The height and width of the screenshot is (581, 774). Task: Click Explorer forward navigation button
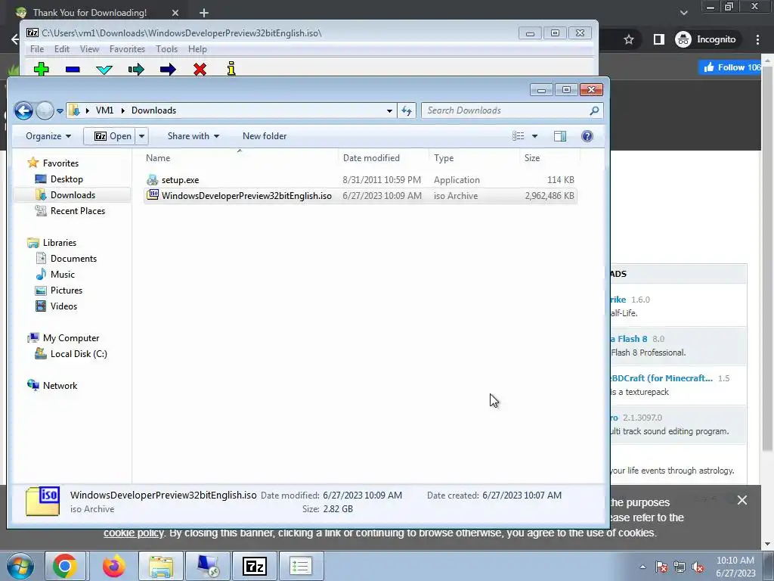click(x=45, y=110)
